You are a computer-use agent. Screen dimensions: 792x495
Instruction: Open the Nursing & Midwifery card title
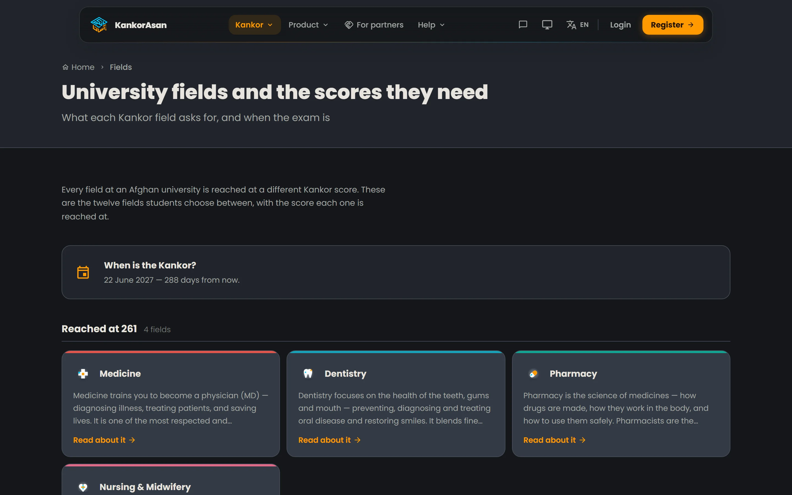[145, 487]
